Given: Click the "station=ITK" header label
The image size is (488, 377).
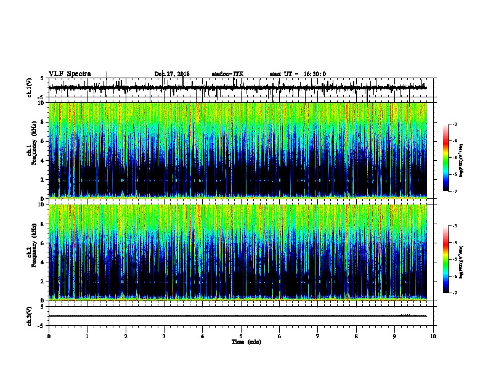Looking at the screenshot, I should click(227, 74).
